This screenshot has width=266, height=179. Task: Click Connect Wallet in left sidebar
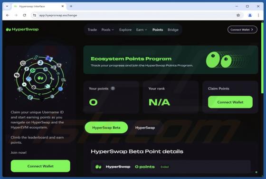point(40,166)
